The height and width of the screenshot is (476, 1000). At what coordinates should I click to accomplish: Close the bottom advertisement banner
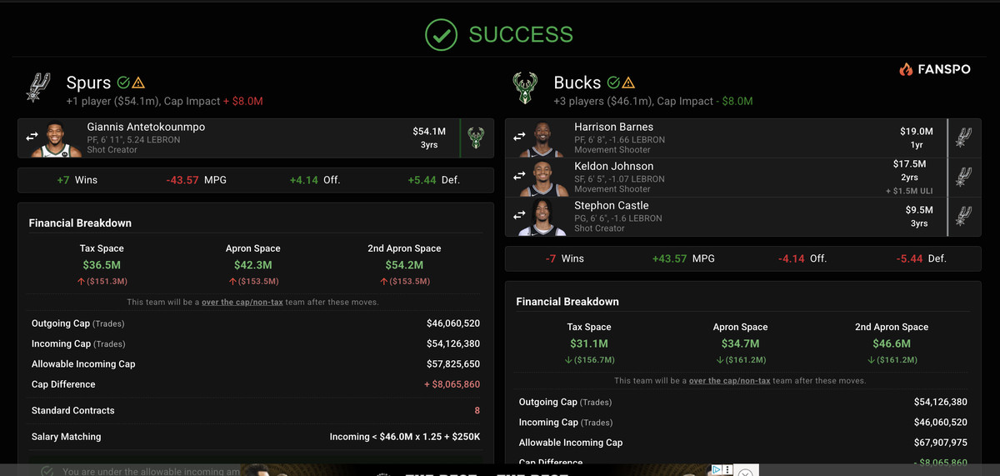point(745,471)
